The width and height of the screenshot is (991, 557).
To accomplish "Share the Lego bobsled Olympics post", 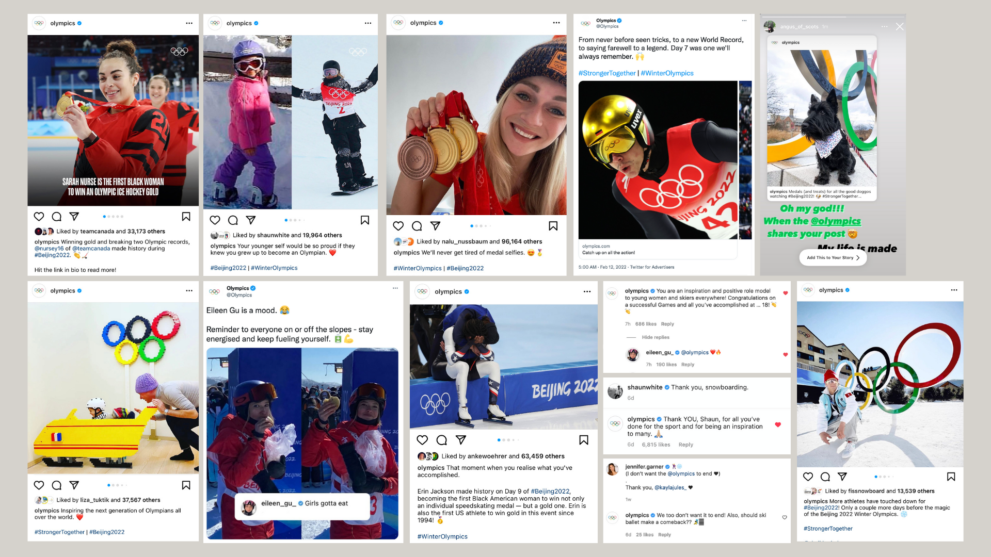I will [x=74, y=485].
